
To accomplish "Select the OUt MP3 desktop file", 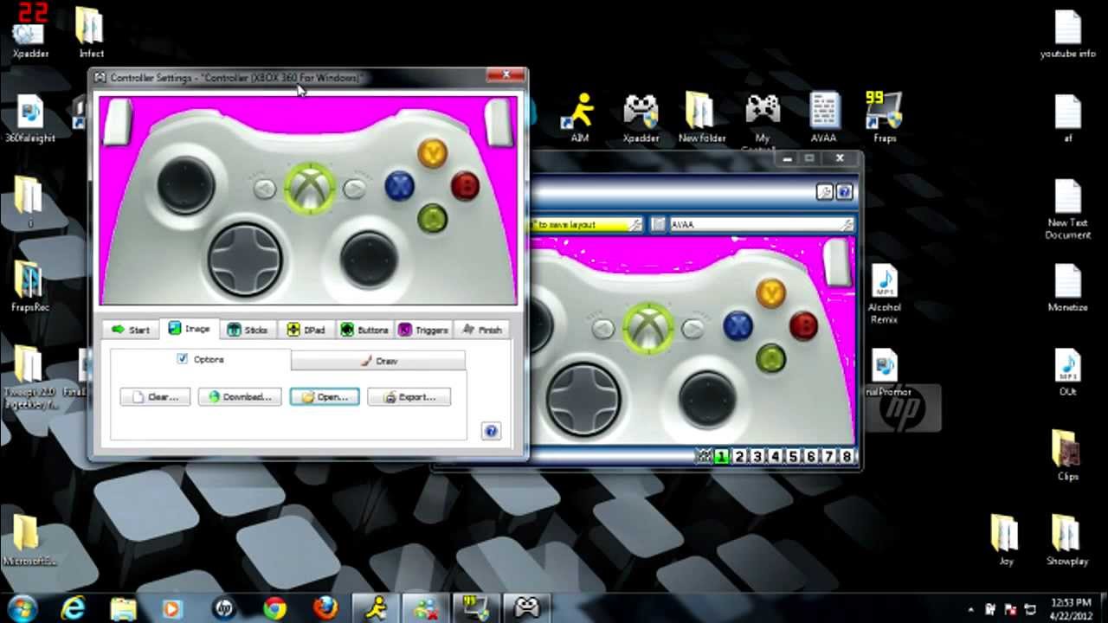I will tap(1067, 372).
